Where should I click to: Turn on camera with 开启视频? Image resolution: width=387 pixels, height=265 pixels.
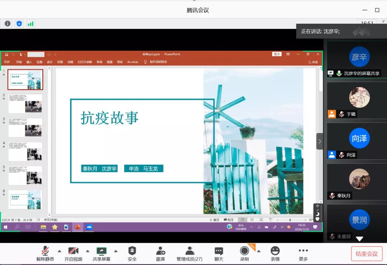point(73,253)
